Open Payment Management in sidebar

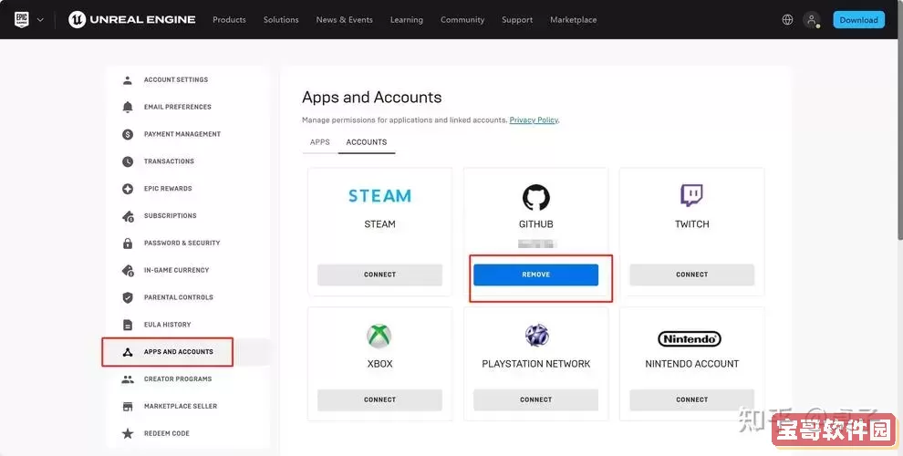pyautogui.click(x=182, y=134)
